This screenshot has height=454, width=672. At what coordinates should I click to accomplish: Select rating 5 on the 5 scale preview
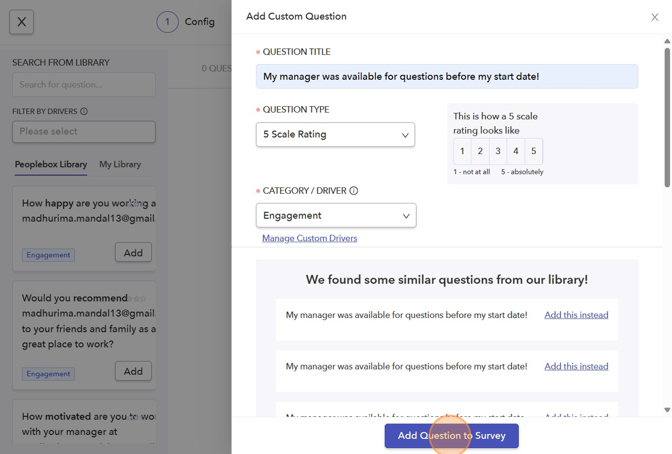[x=533, y=152]
